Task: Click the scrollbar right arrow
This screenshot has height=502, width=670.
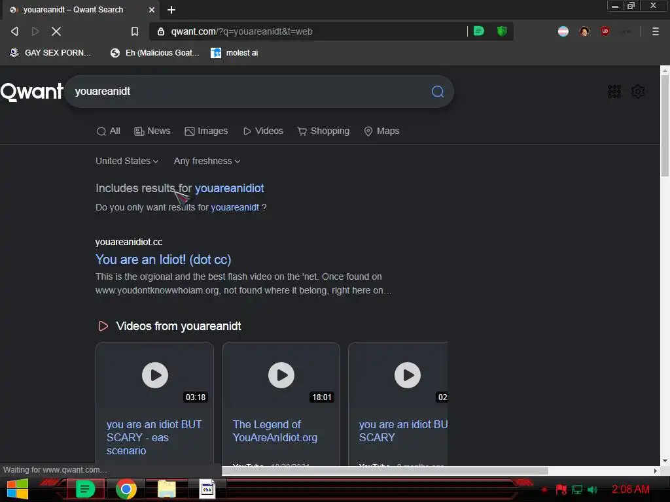Action: point(656,471)
